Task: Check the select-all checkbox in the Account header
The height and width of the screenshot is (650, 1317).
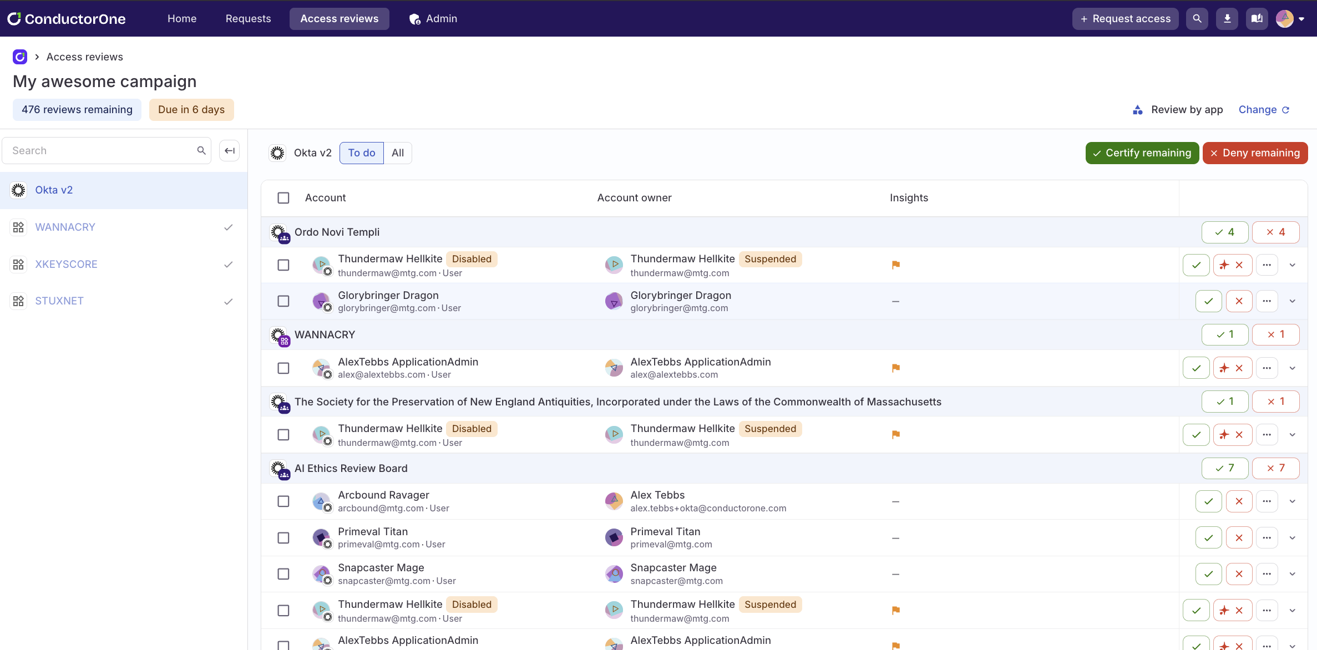Action: pyautogui.click(x=283, y=197)
